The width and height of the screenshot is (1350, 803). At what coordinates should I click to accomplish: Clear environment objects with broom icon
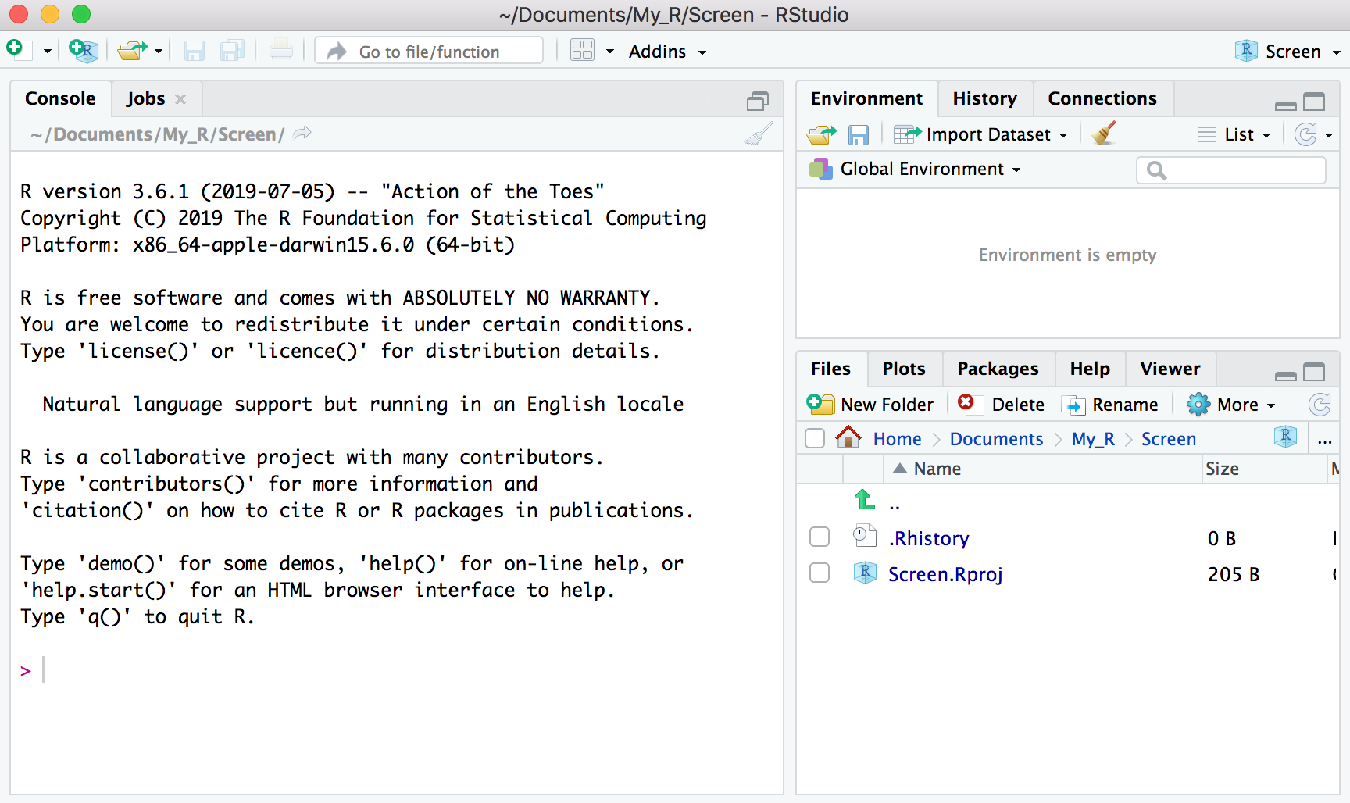coord(1103,134)
